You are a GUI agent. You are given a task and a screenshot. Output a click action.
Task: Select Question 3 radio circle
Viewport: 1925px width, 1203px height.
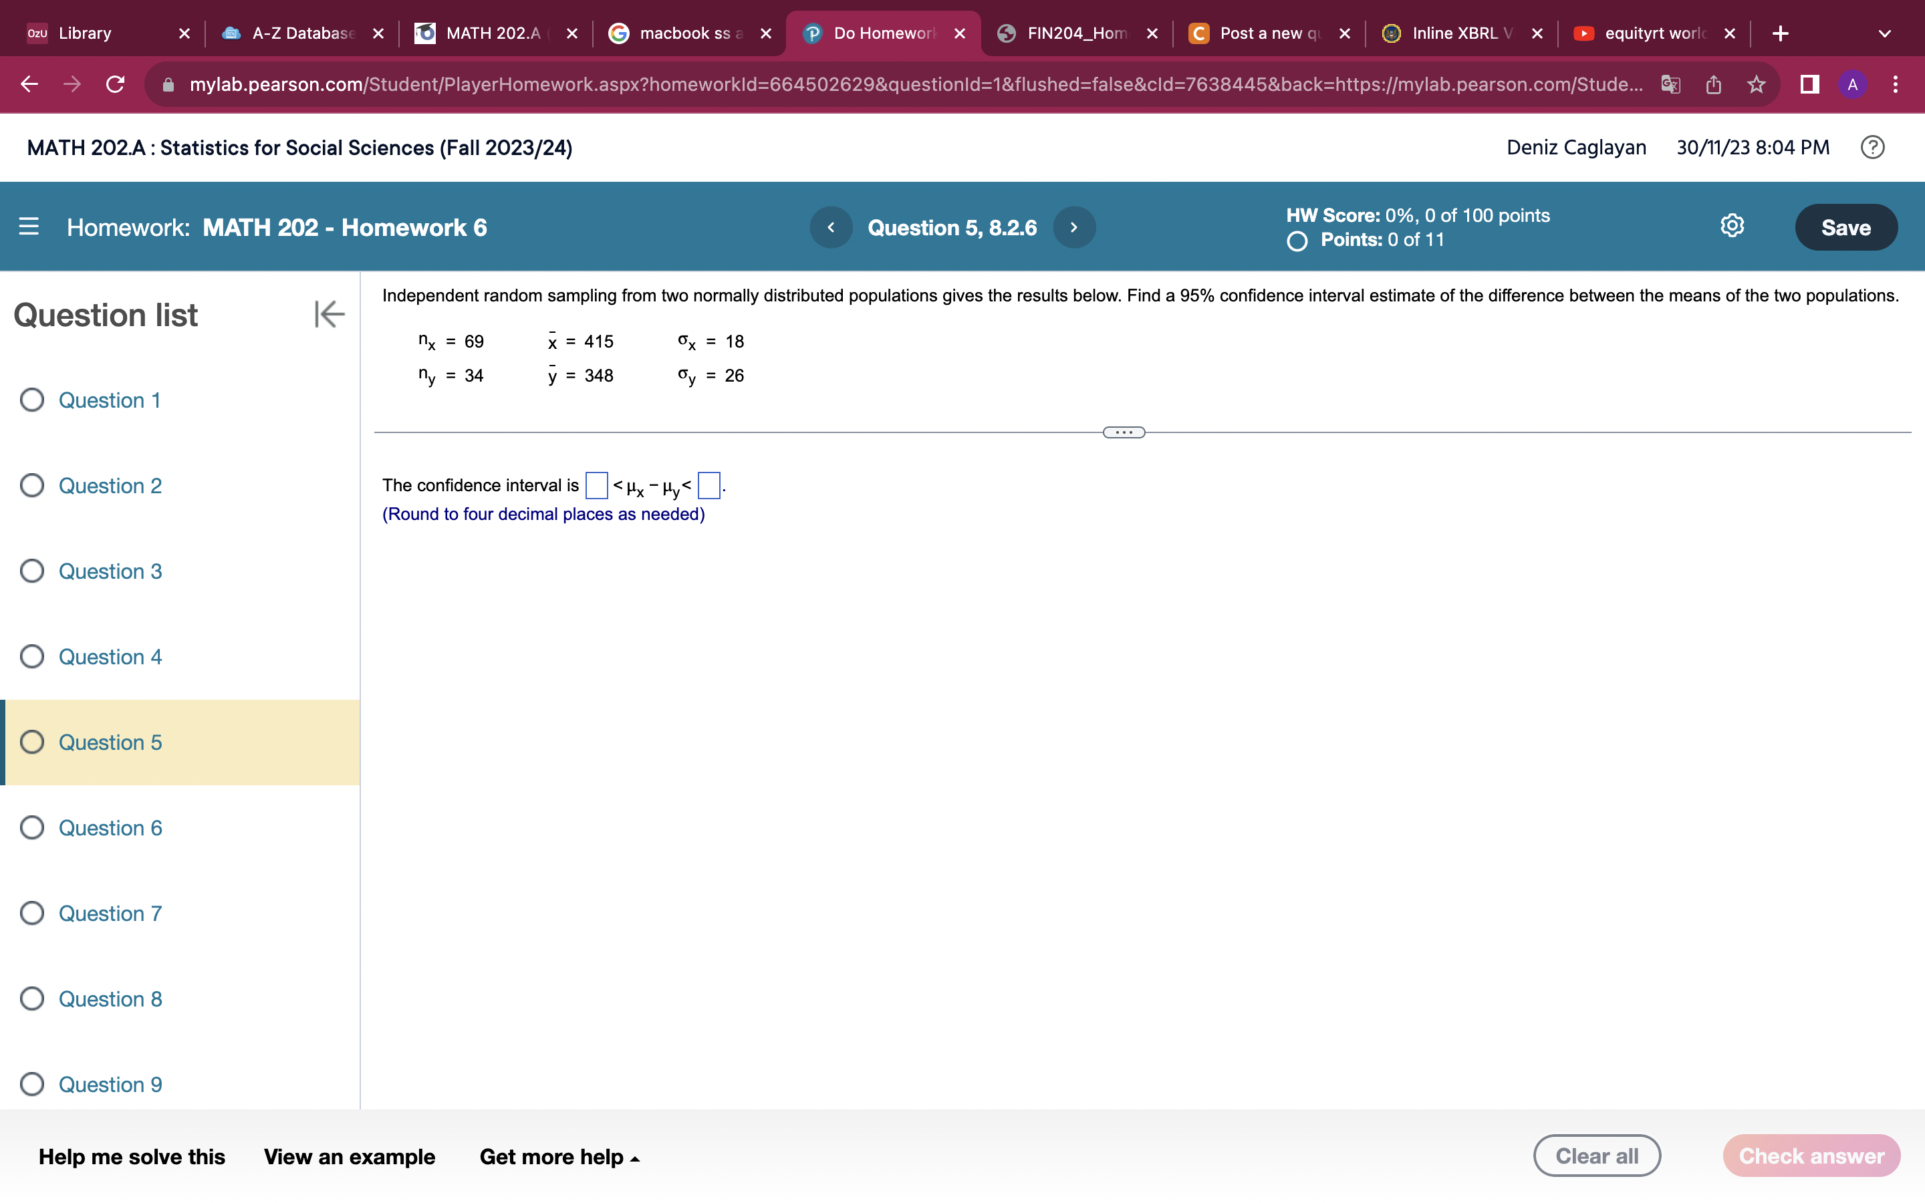pyautogui.click(x=32, y=571)
